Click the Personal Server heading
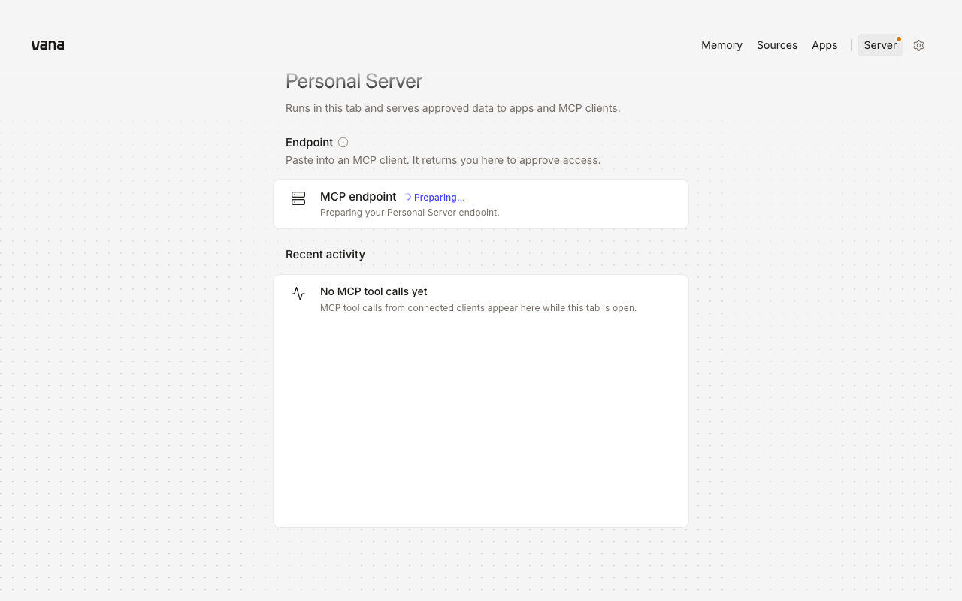Image resolution: width=962 pixels, height=601 pixels. click(x=354, y=81)
